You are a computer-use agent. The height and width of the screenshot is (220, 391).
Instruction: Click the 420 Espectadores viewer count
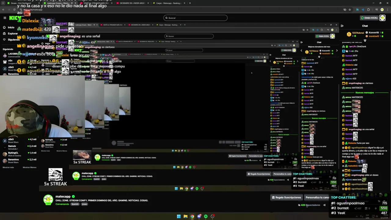[x=309, y=205]
